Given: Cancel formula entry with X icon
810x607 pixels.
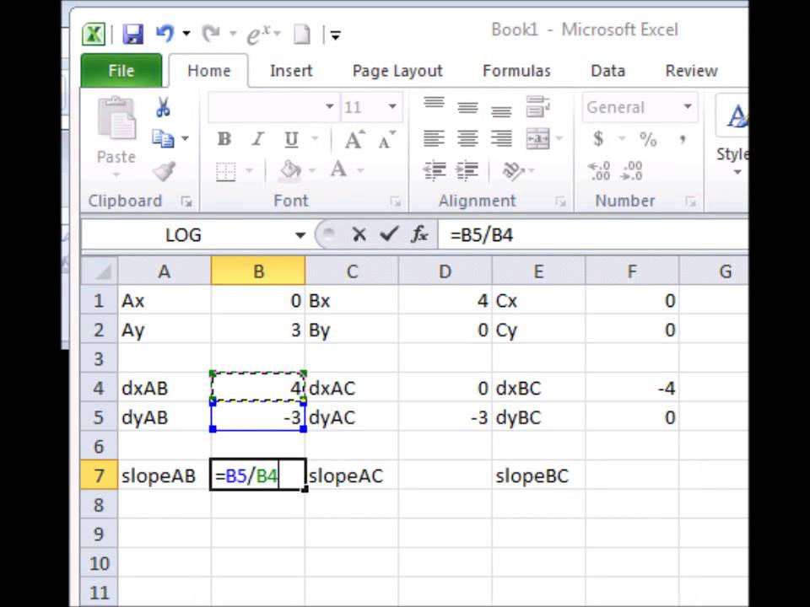Looking at the screenshot, I should pyautogui.click(x=359, y=235).
